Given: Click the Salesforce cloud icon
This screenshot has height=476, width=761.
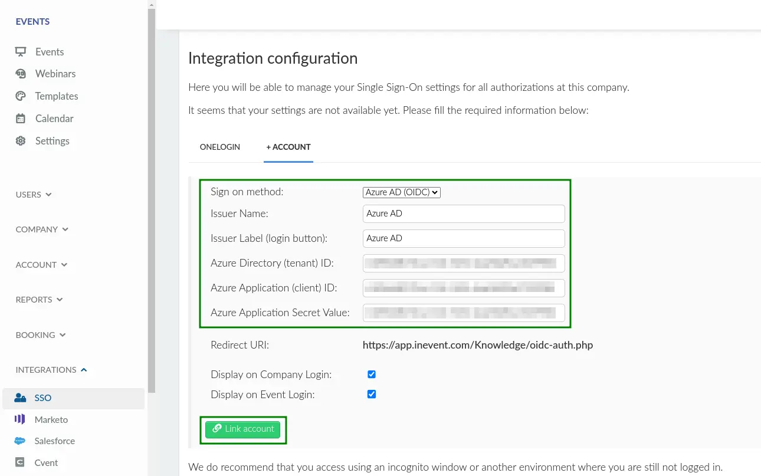Looking at the screenshot, I should (x=20, y=441).
